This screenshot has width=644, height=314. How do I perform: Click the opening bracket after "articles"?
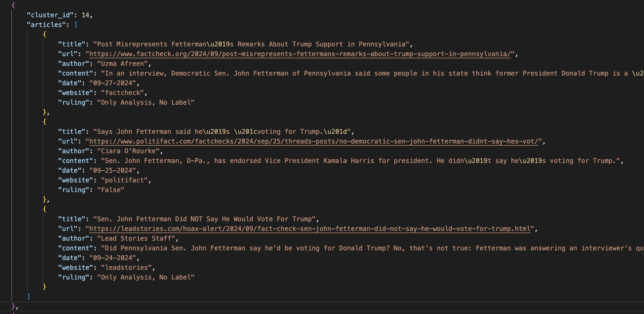click(76, 25)
